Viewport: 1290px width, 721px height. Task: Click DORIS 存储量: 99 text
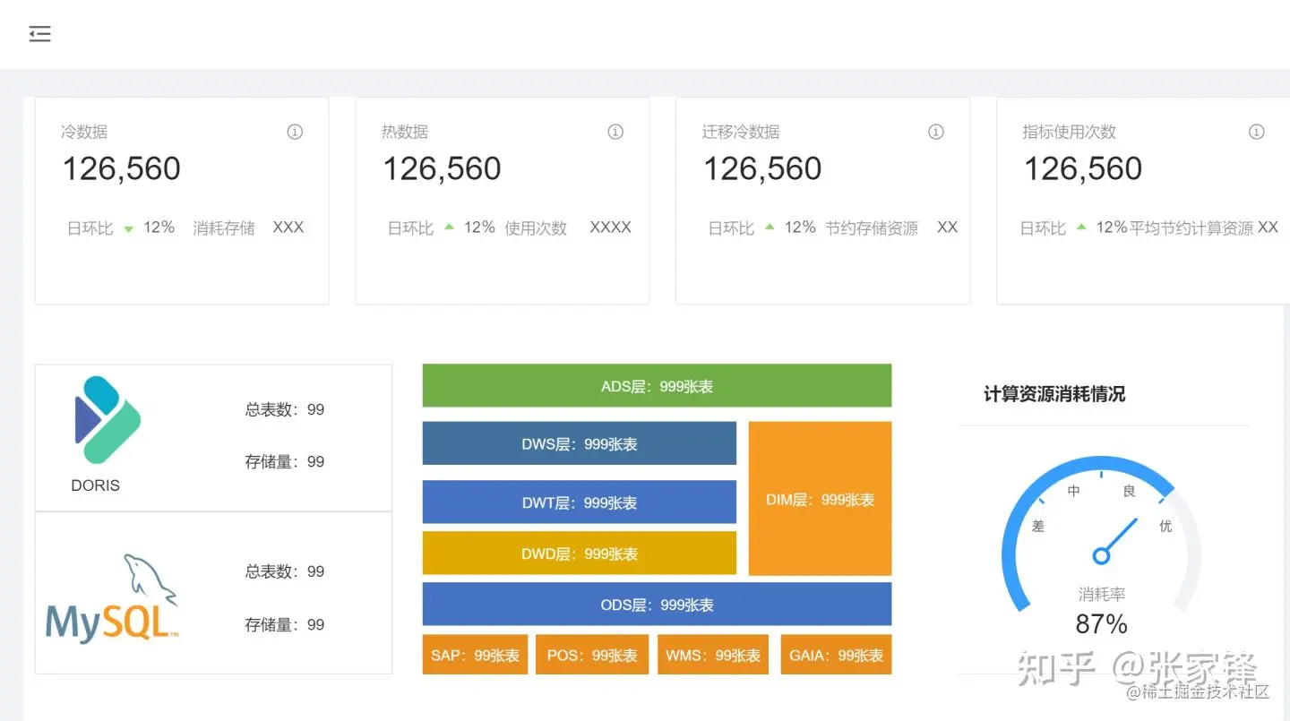pos(285,462)
